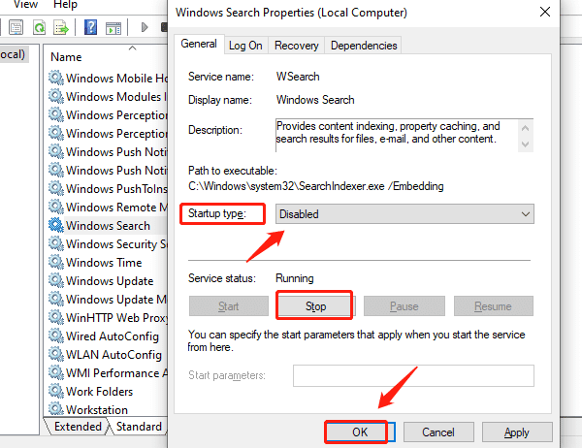Open the View menu
The width and height of the screenshot is (582, 448).
(25, 5)
